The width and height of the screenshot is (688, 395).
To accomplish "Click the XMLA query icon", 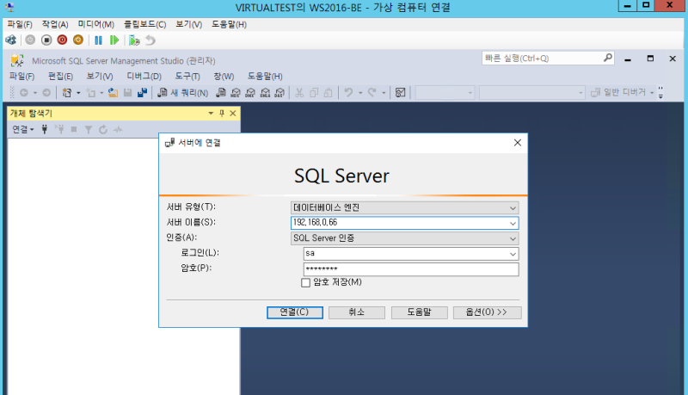I will coord(265,93).
